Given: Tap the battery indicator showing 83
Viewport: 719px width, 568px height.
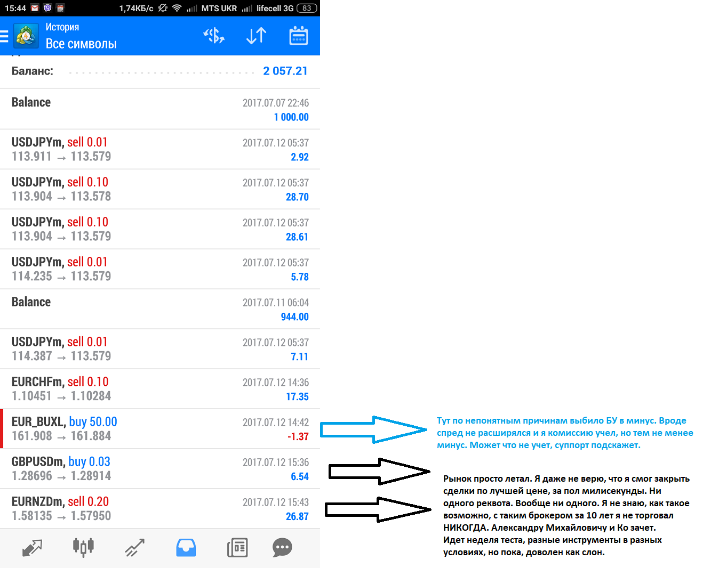Looking at the screenshot, I should coord(307,8).
